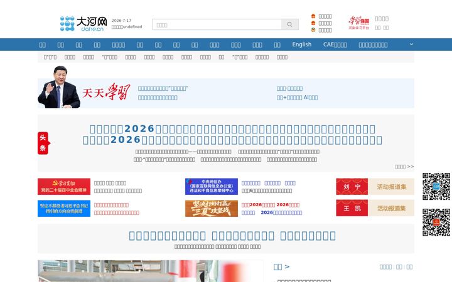The width and height of the screenshot is (452, 282).
Task: Open the 中央网信办 举报中心 blue banner
Action: (x=212, y=187)
